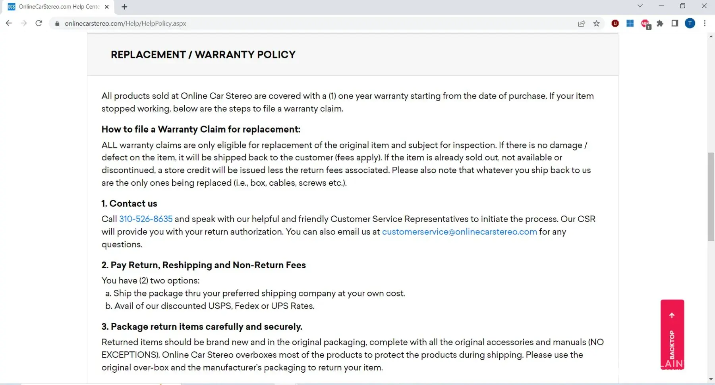Screen dimensions: 715x385
Task: Open the T profile avatar menu
Action: [x=690, y=23]
